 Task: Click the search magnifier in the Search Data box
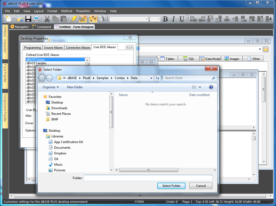pos(214,78)
